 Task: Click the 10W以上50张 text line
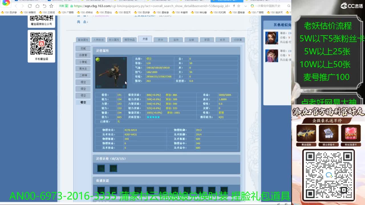(x=325, y=64)
